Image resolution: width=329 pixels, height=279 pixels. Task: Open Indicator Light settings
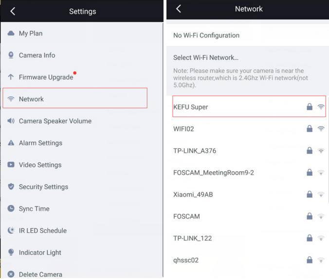(40, 252)
